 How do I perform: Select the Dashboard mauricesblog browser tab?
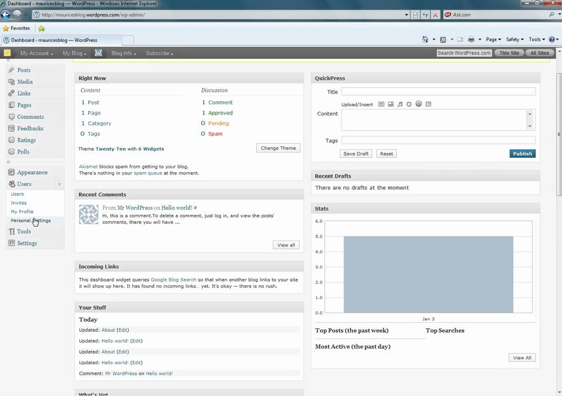coord(62,40)
